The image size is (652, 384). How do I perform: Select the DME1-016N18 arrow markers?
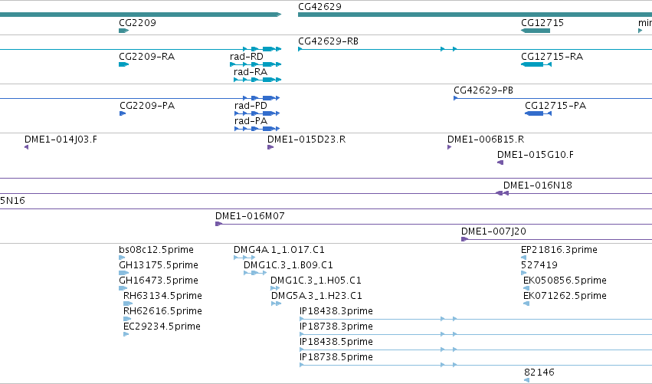click(x=503, y=193)
